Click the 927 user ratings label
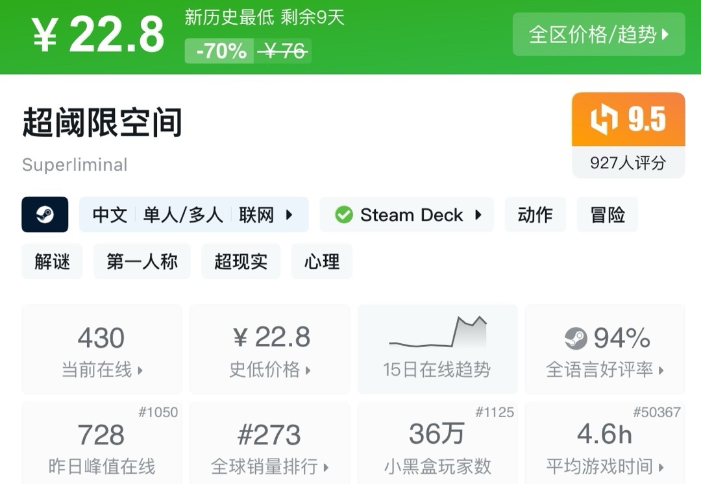The height and width of the screenshot is (484, 701). [628, 163]
